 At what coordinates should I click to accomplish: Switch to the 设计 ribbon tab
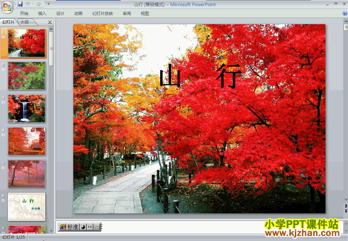point(60,14)
